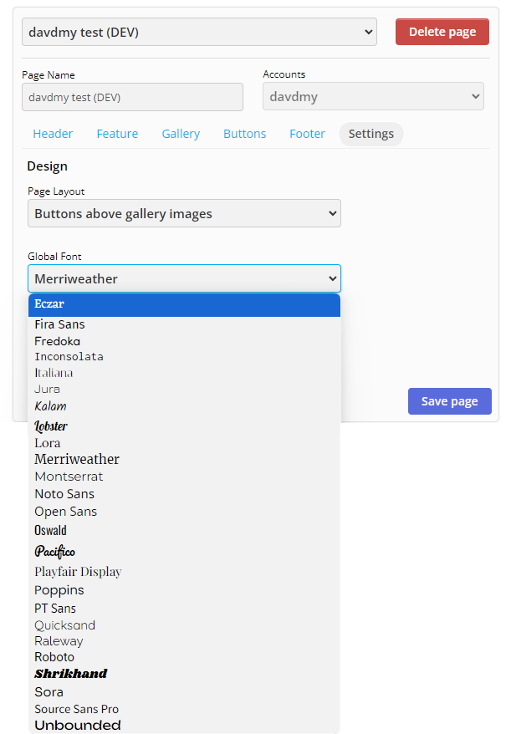Select the Footer tab

pyautogui.click(x=307, y=134)
